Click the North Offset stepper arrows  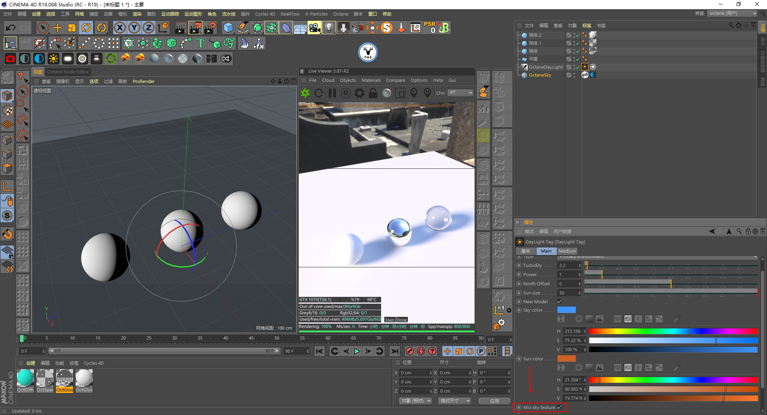click(580, 284)
